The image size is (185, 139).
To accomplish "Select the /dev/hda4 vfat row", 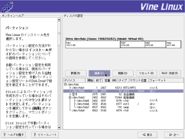I will (x=123, y=110).
